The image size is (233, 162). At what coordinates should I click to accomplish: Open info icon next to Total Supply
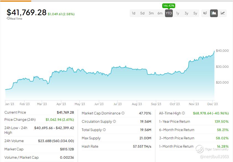104,130
